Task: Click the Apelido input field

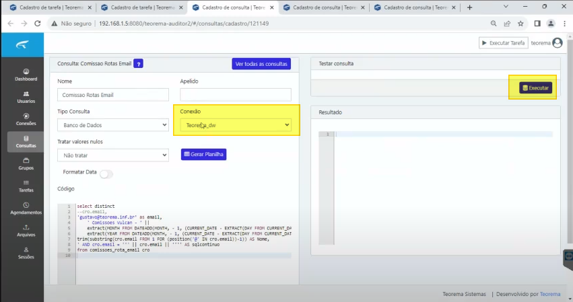Action: 236,95
